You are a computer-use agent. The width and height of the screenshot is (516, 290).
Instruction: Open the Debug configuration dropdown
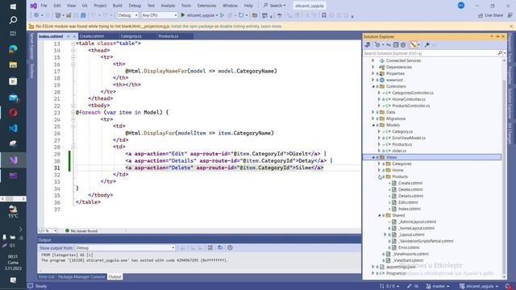[x=127, y=15]
